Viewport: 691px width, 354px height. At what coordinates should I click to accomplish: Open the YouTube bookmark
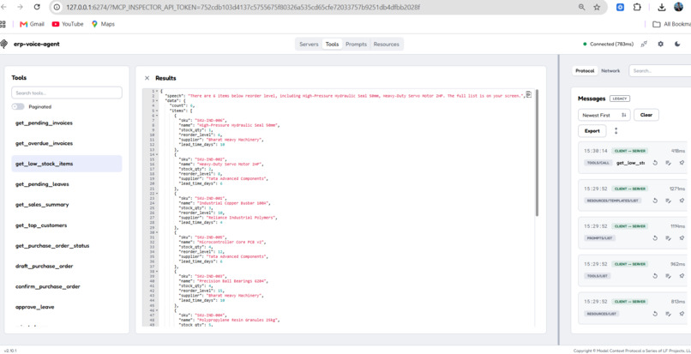click(68, 24)
